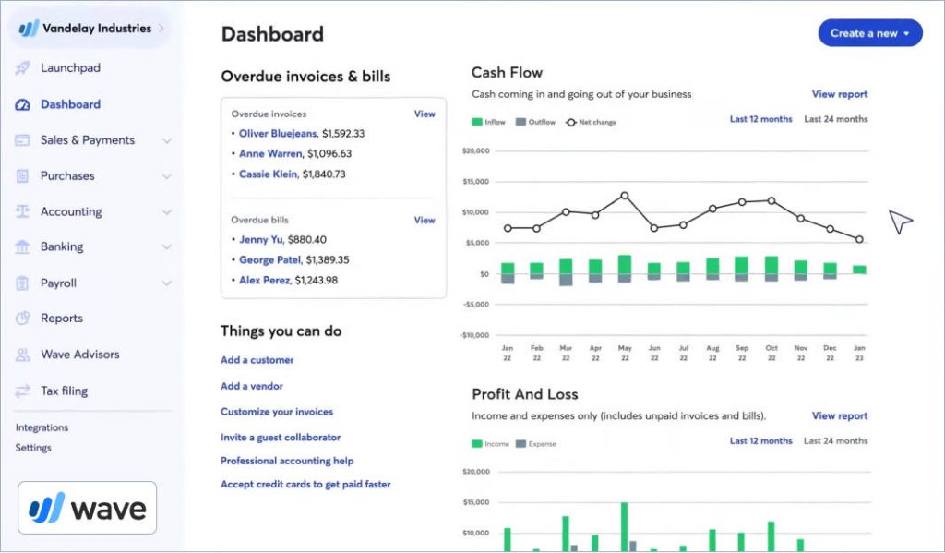Click the Banking building icon

click(23, 247)
